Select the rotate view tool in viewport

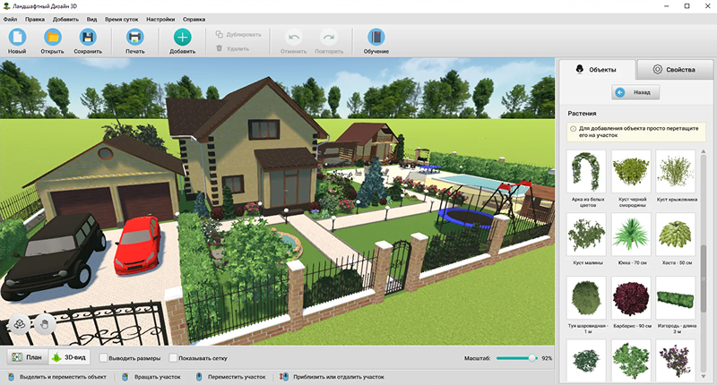coord(18,323)
